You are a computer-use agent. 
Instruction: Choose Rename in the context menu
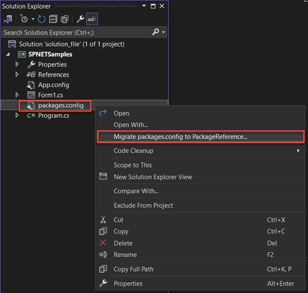201,255
